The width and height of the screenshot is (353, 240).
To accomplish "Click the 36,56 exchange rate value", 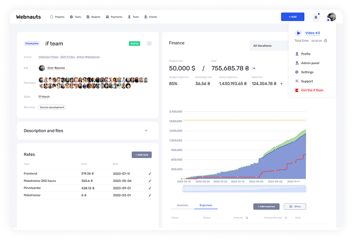I will point(203,83).
